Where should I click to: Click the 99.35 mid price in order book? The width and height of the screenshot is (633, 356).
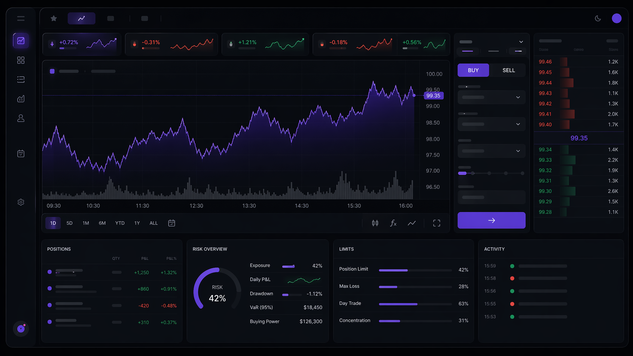point(579,138)
